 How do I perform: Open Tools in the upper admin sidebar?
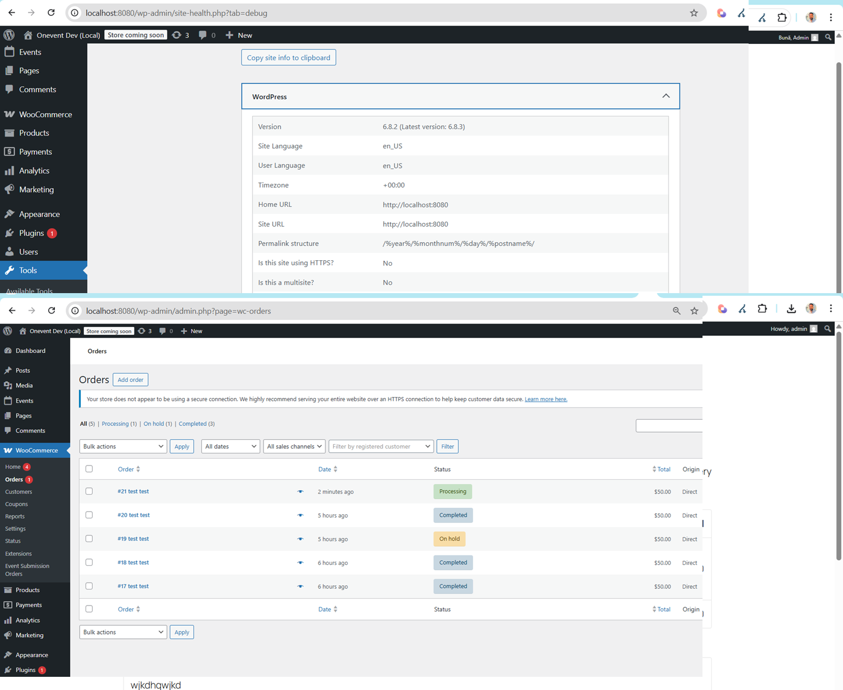28,270
